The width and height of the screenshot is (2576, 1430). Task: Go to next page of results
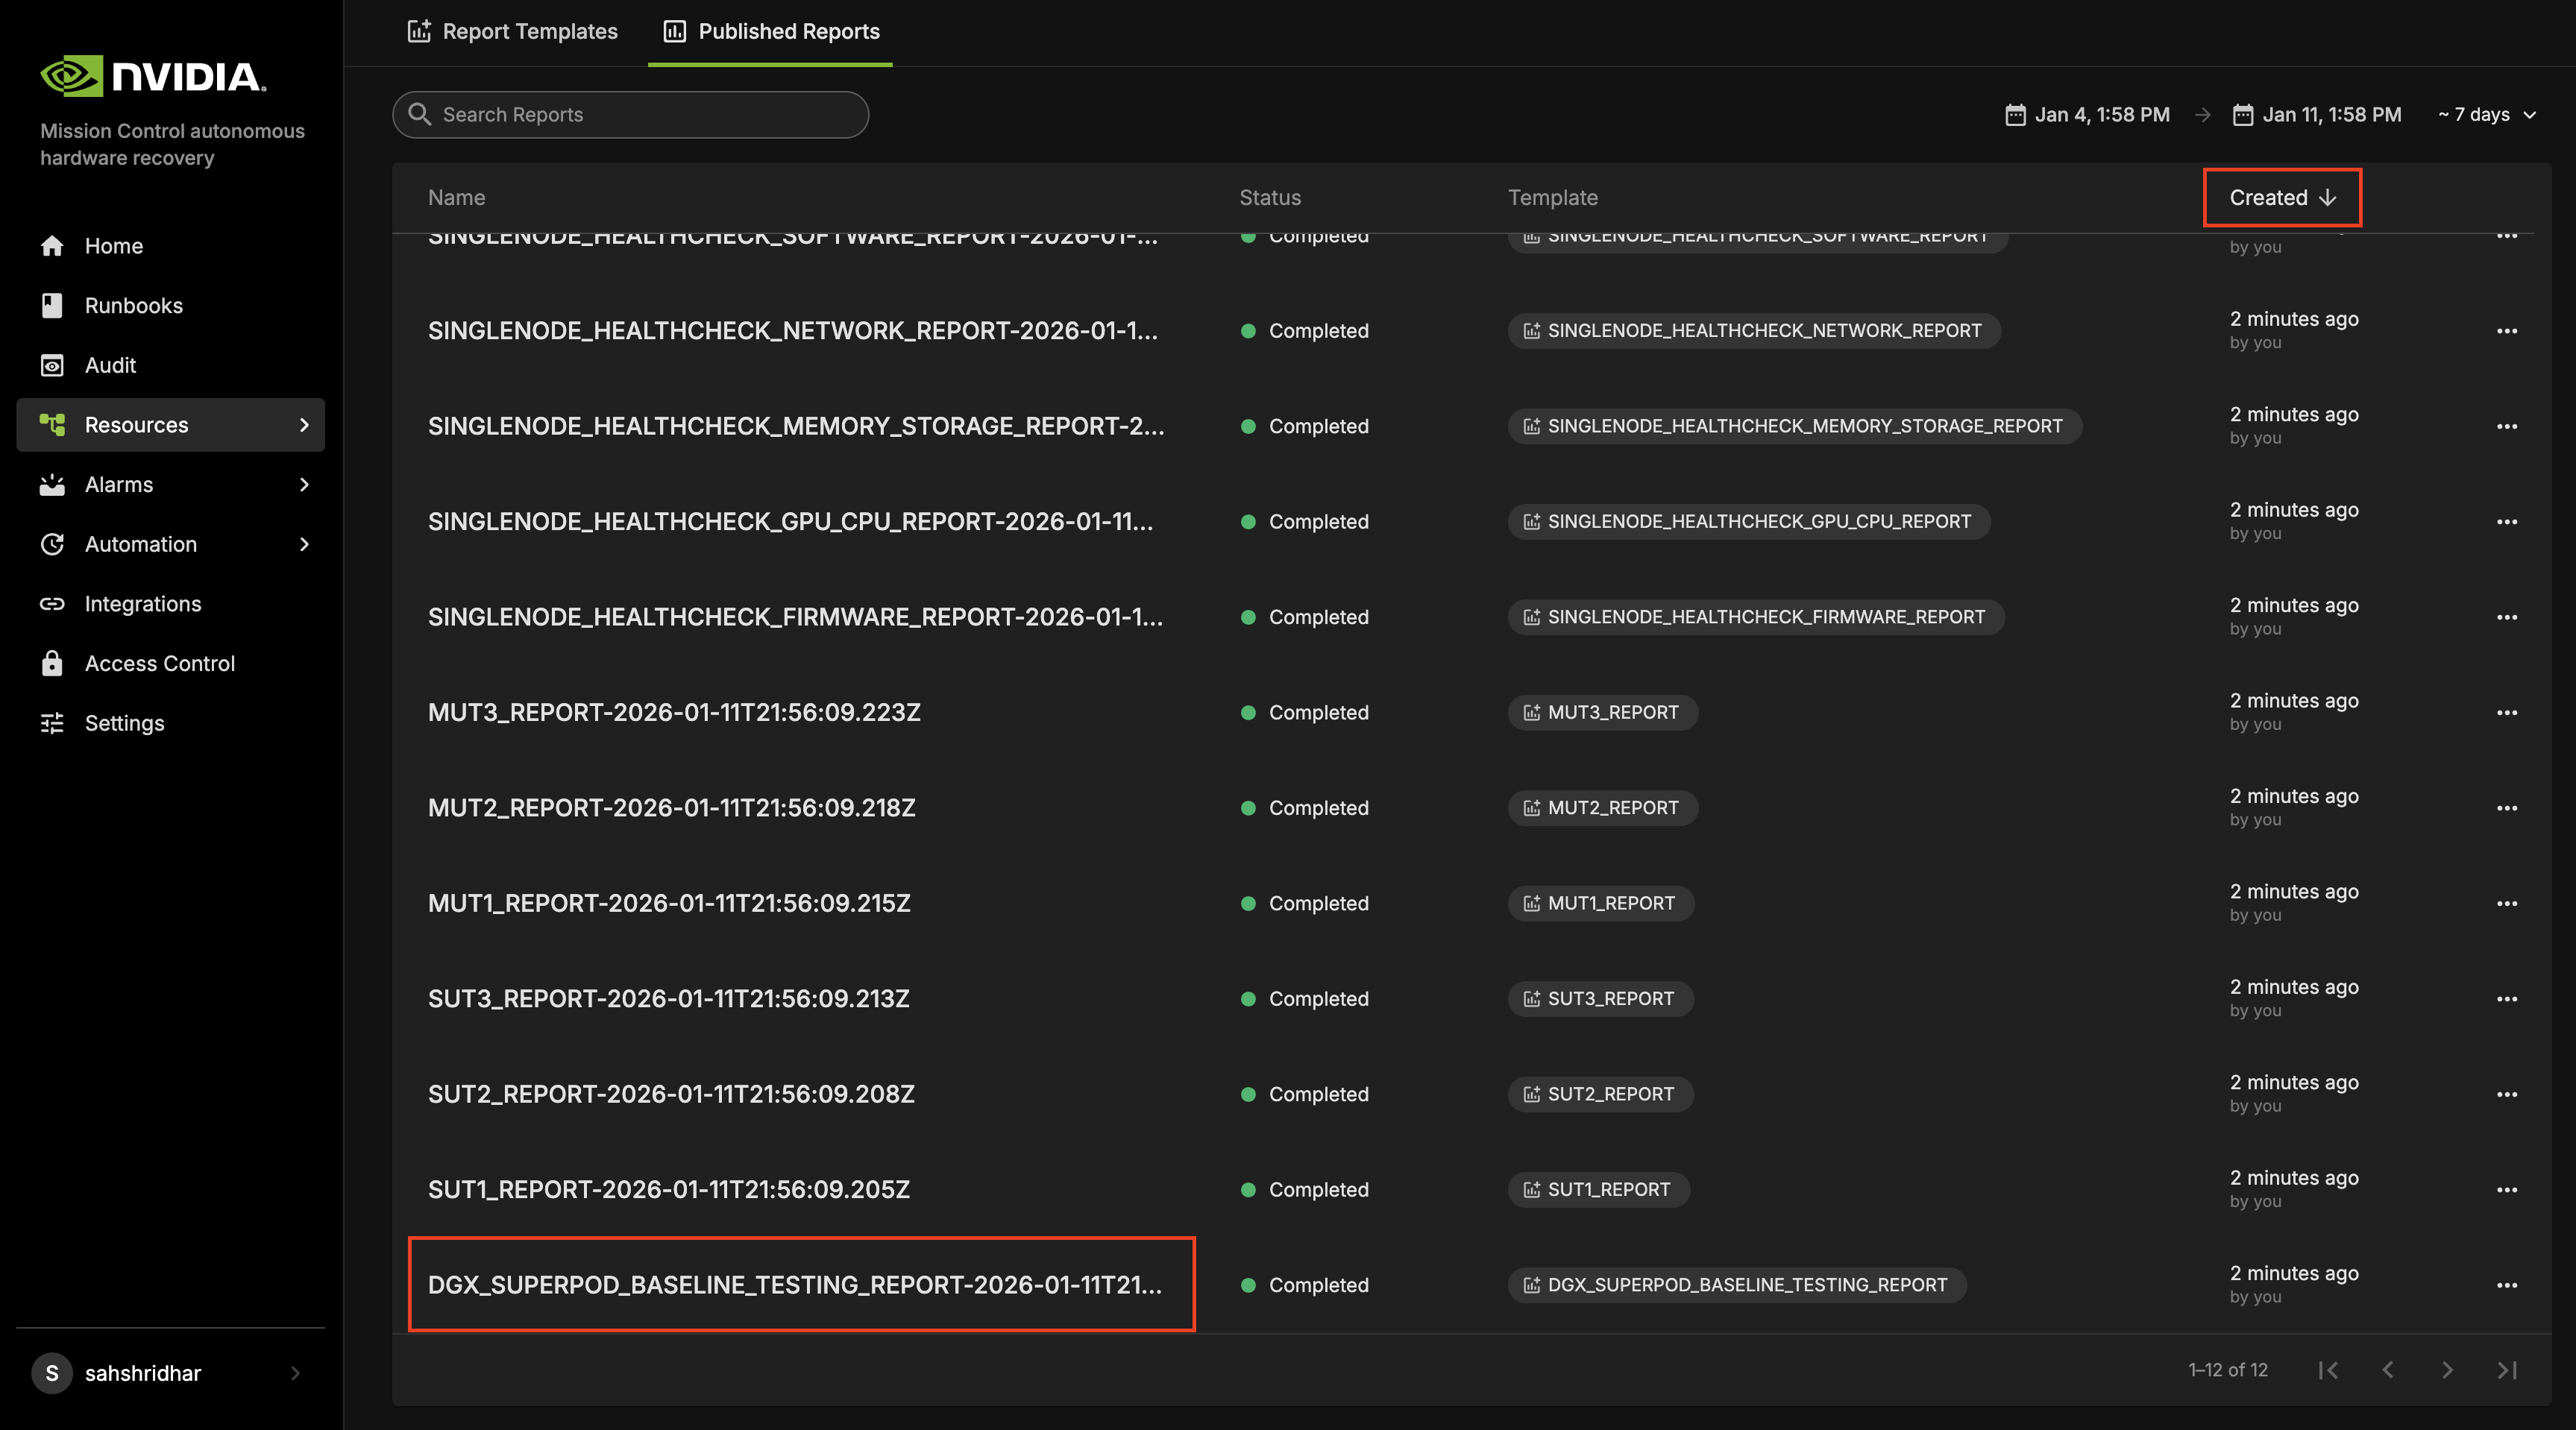coord(2447,1370)
